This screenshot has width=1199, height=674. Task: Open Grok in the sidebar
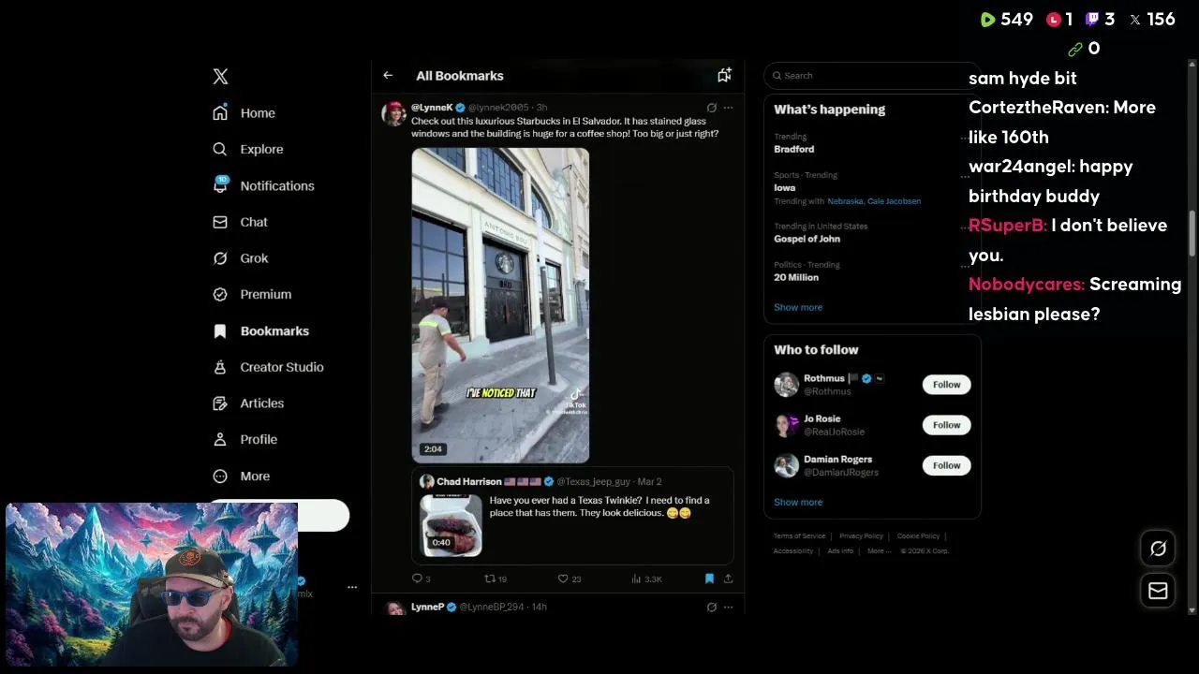click(x=240, y=258)
